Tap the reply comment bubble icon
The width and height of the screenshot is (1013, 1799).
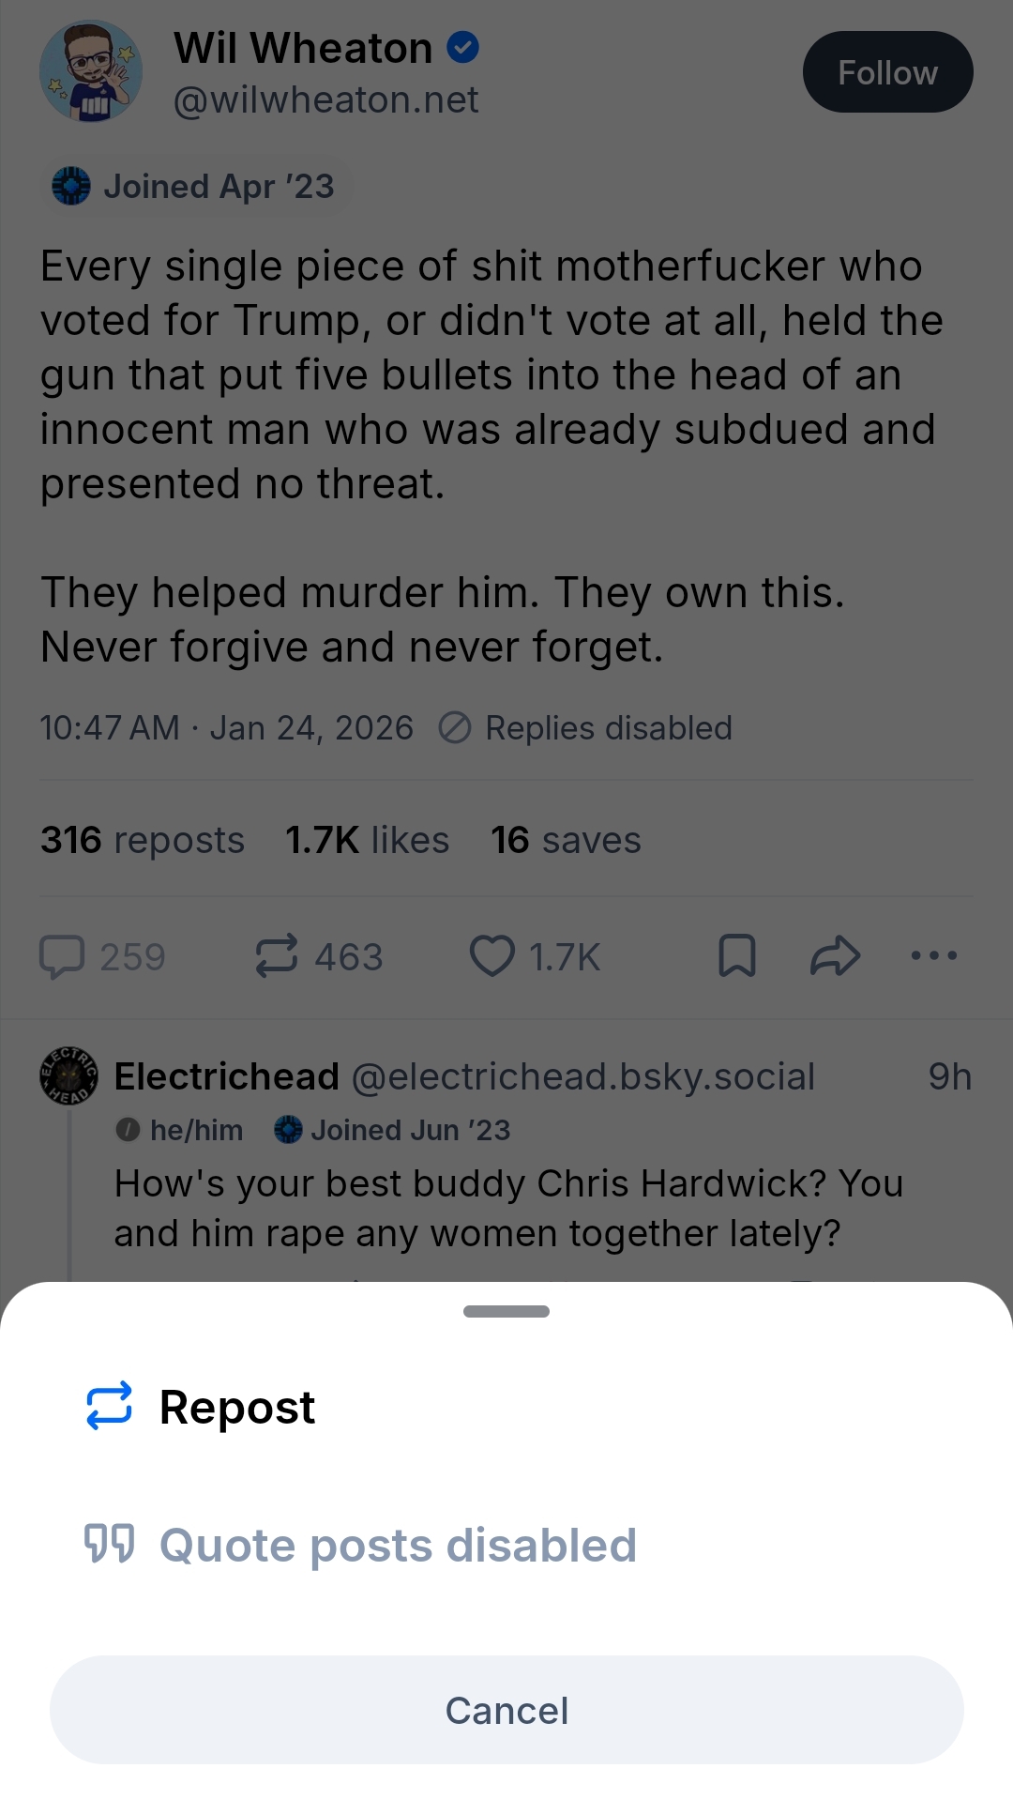click(63, 956)
